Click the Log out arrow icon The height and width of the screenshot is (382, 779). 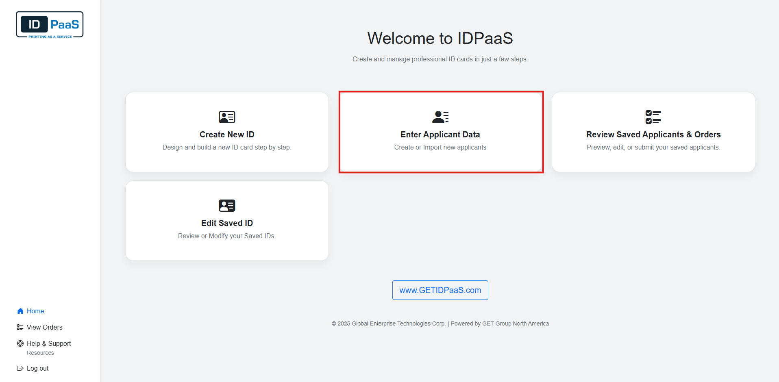pos(20,368)
